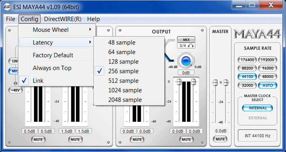The width and height of the screenshot is (286, 152).
Task: Click the ESI logo in title bar
Action: (7, 7)
